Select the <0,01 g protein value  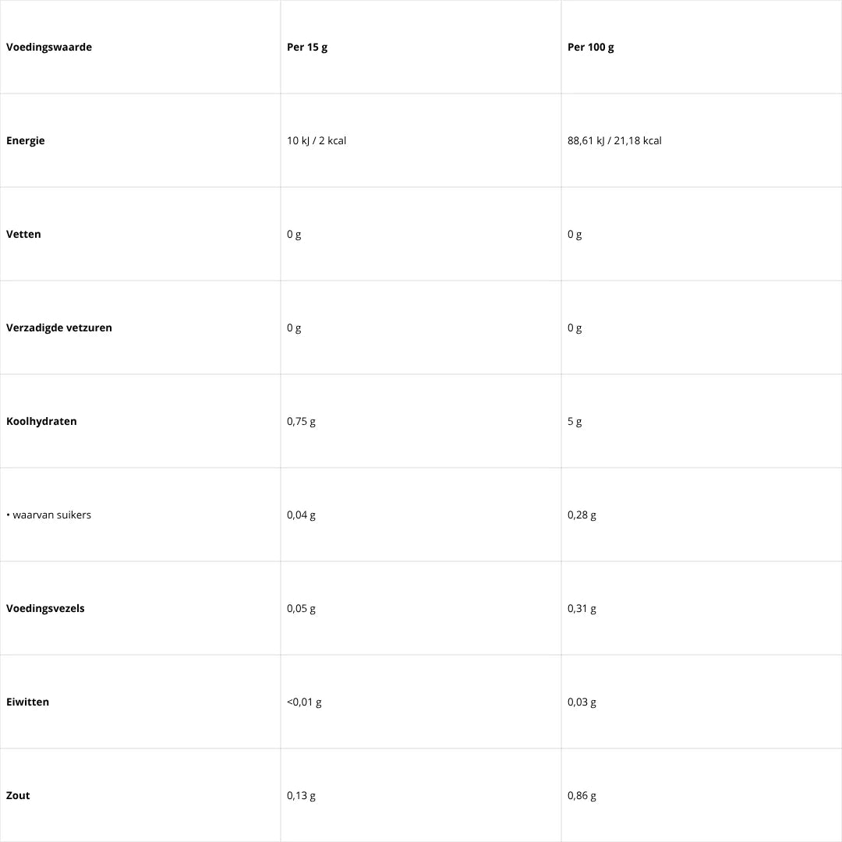point(304,702)
